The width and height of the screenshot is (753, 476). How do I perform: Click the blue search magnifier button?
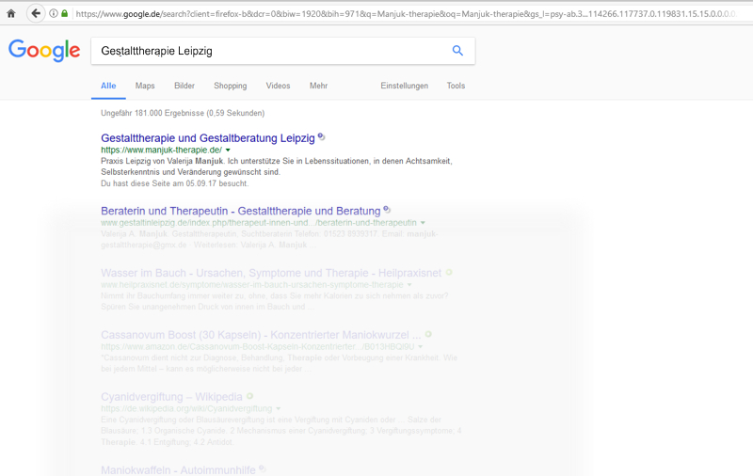457,51
